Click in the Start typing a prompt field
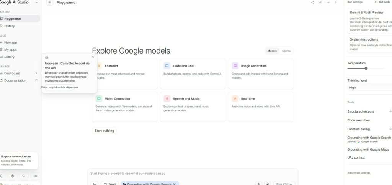This screenshot has width=392, height=185. pos(193,173)
